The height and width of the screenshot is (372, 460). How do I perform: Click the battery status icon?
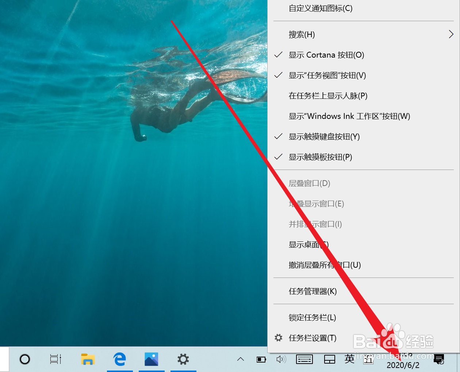click(x=261, y=359)
